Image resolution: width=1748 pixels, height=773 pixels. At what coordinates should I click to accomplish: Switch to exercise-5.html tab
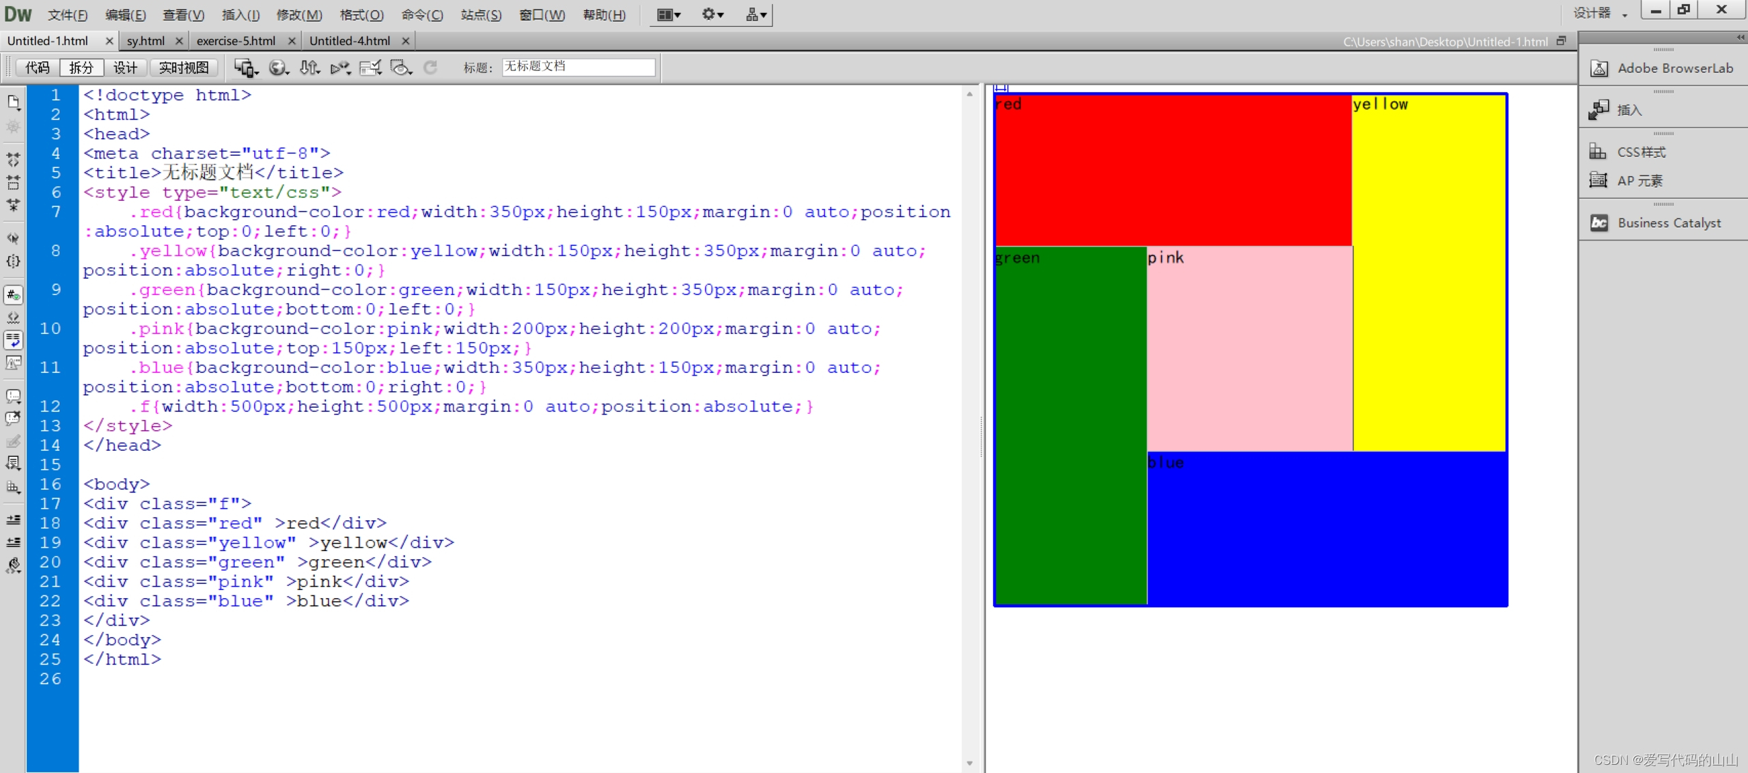pos(236,41)
